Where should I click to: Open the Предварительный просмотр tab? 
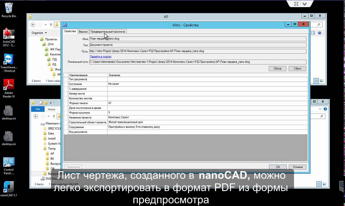click(x=108, y=32)
